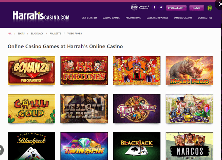
Task: Open the Twin Spin game
Action: pyautogui.click(x=84, y=146)
